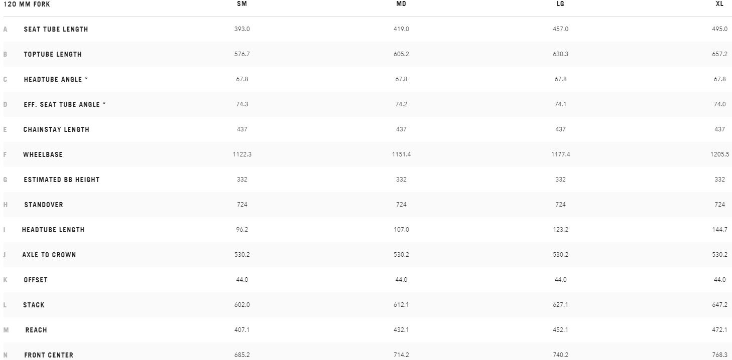Screen dimensions: 732x360
Task: Click the 1151.4 wheelbase value for MD
Action: [401, 154]
